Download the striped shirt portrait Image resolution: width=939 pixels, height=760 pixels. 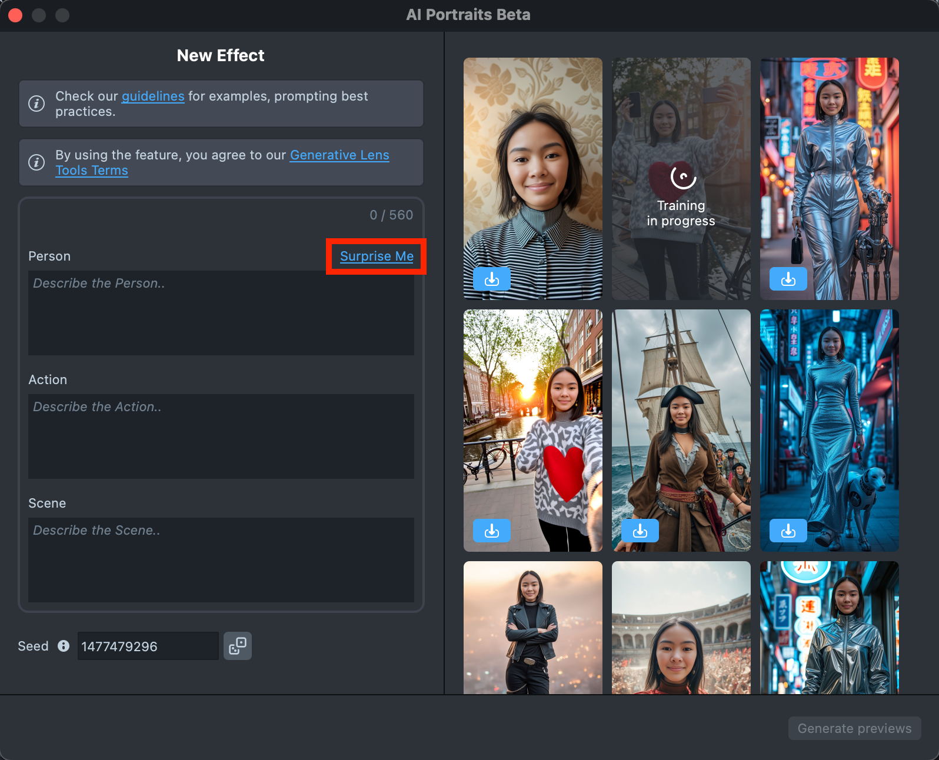(x=491, y=279)
